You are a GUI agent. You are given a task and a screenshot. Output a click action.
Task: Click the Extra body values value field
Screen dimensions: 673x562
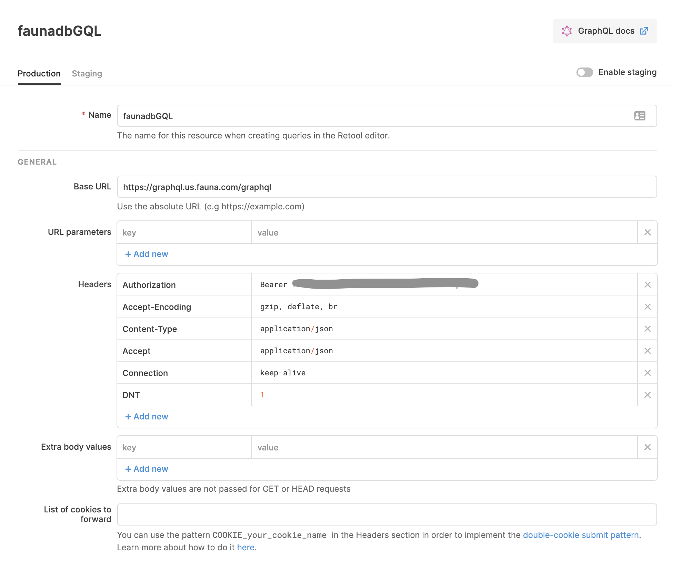pos(444,447)
